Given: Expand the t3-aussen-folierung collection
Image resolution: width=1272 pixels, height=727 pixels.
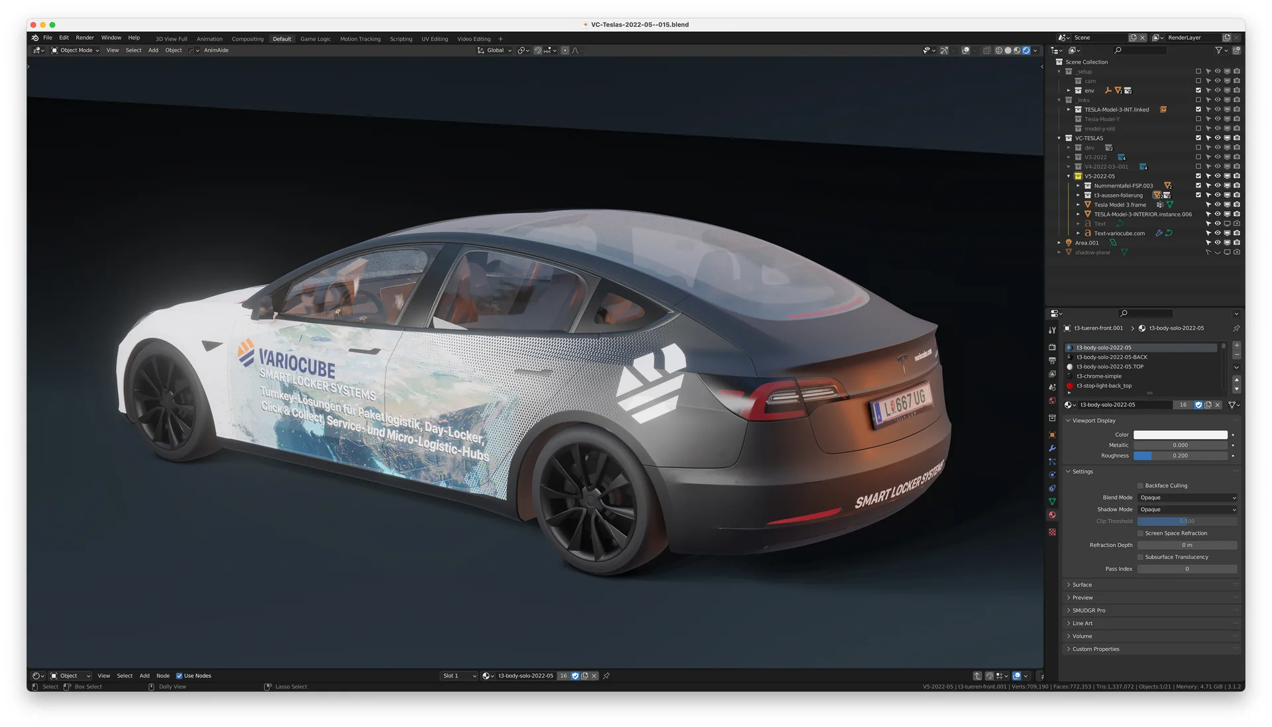Looking at the screenshot, I should click(1078, 195).
